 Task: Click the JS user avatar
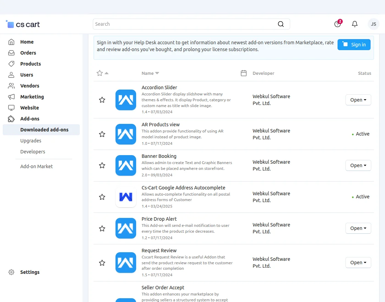click(374, 24)
